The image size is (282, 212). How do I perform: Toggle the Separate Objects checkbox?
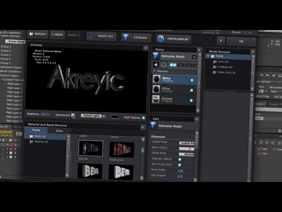click(x=180, y=159)
